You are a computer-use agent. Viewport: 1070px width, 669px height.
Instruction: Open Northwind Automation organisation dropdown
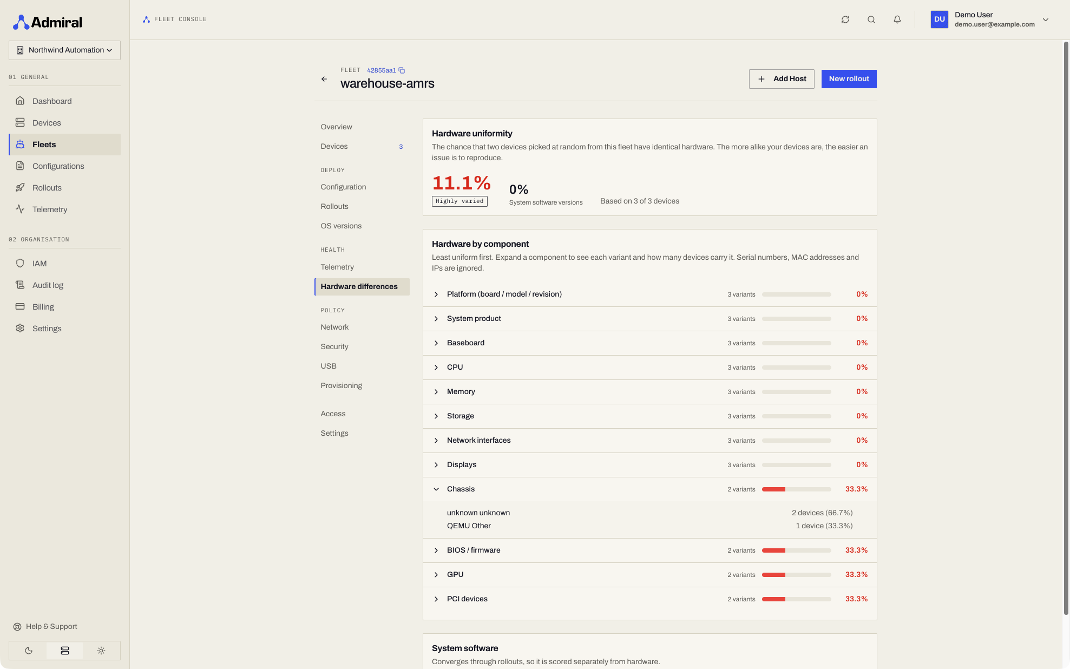pyautogui.click(x=64, y=50)
